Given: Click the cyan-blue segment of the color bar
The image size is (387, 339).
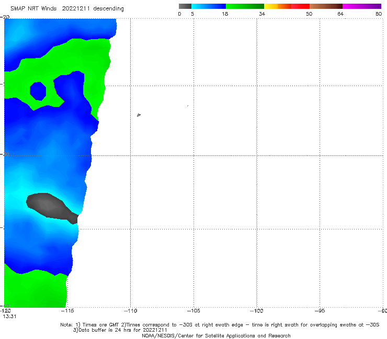Looking at the screenshot, I should [x=209, y=6].
